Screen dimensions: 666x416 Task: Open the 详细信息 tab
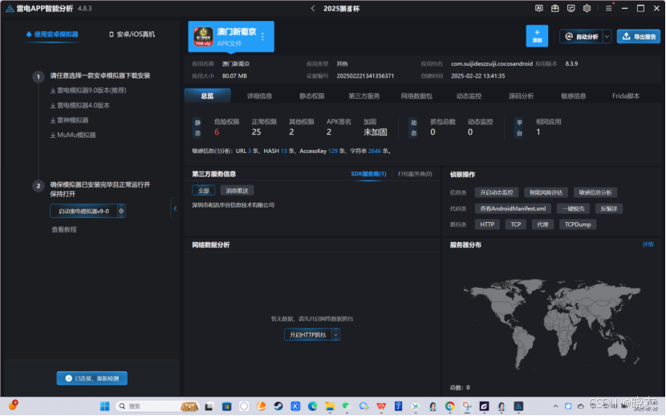pyautogui.click(x=259, y=96)
